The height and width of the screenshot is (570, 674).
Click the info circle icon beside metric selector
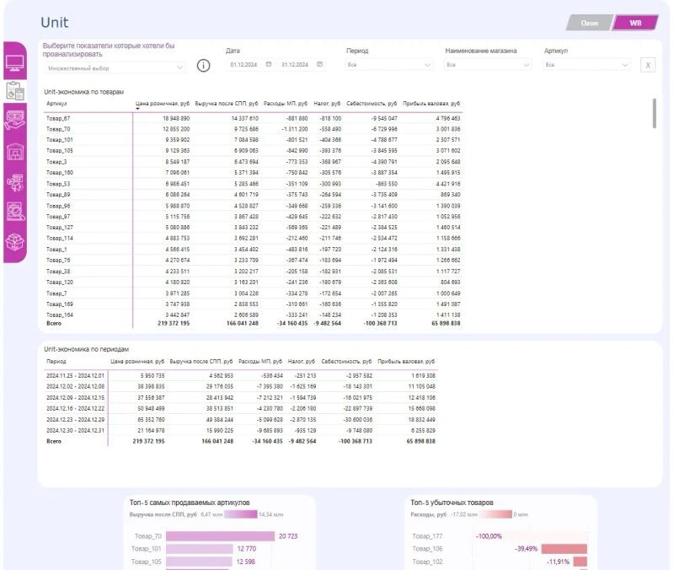(x=203, y=66)
